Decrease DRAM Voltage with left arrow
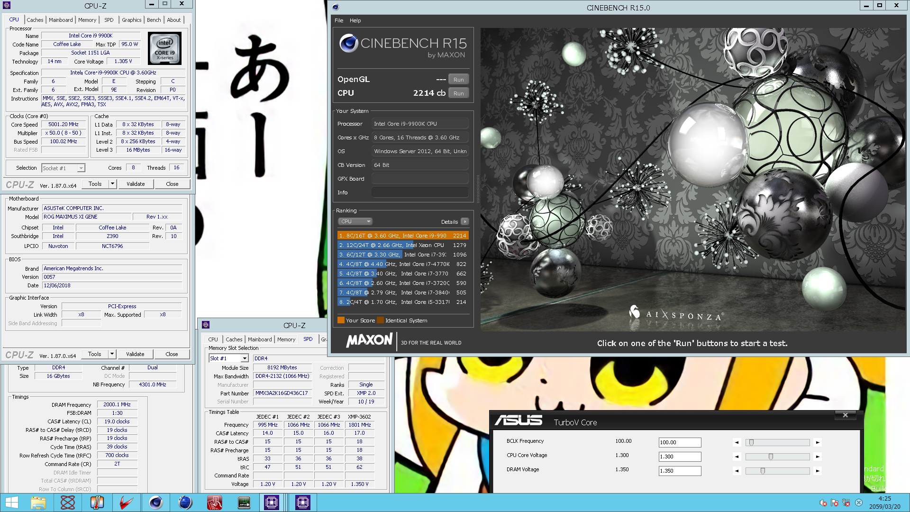This screenshot has width=910, height=512. click(x=737, y=471)
